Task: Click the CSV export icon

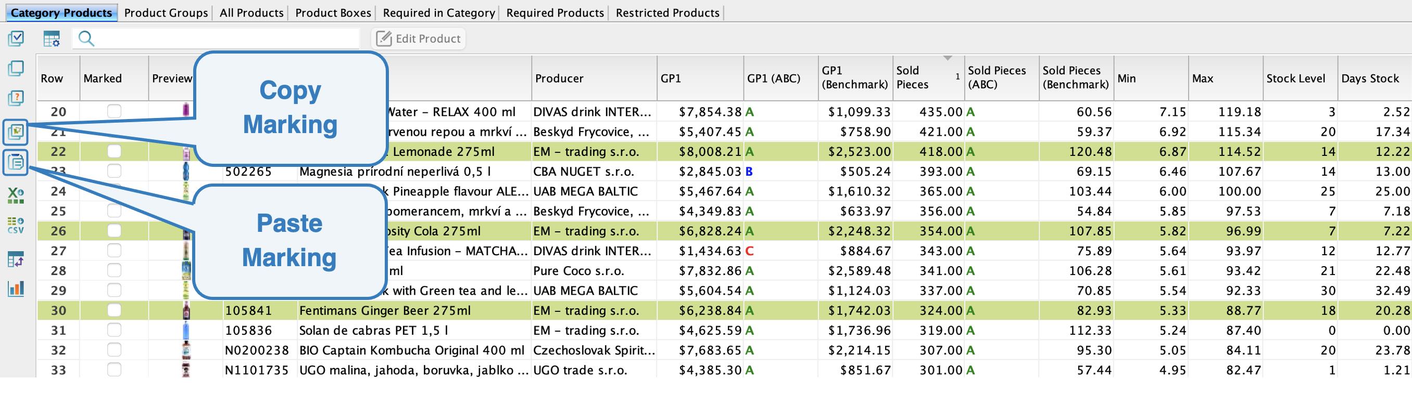Action: click(x=16, y=226)
